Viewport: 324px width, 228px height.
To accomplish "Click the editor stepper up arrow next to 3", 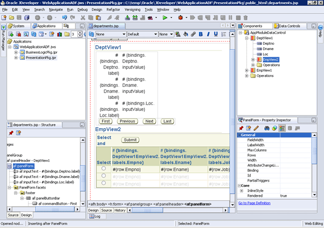I will [80, 33].
